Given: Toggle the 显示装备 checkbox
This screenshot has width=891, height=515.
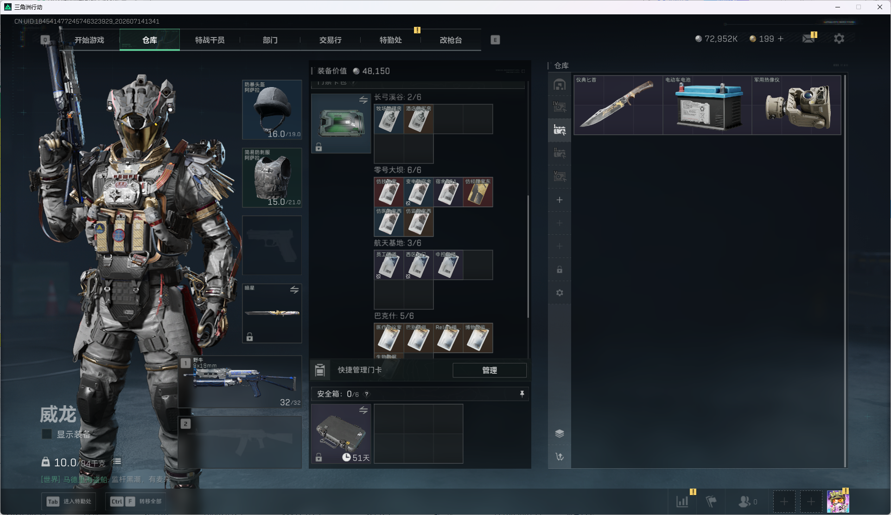Looking at the screenshot, I should tap(47, 434).
